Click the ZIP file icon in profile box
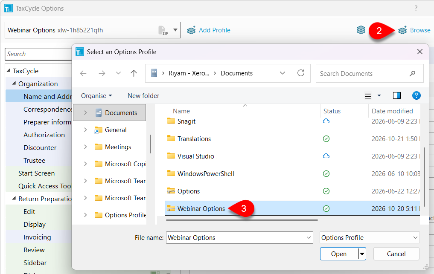The width and height of the screenshot is (434, 274). pos(163,30)
